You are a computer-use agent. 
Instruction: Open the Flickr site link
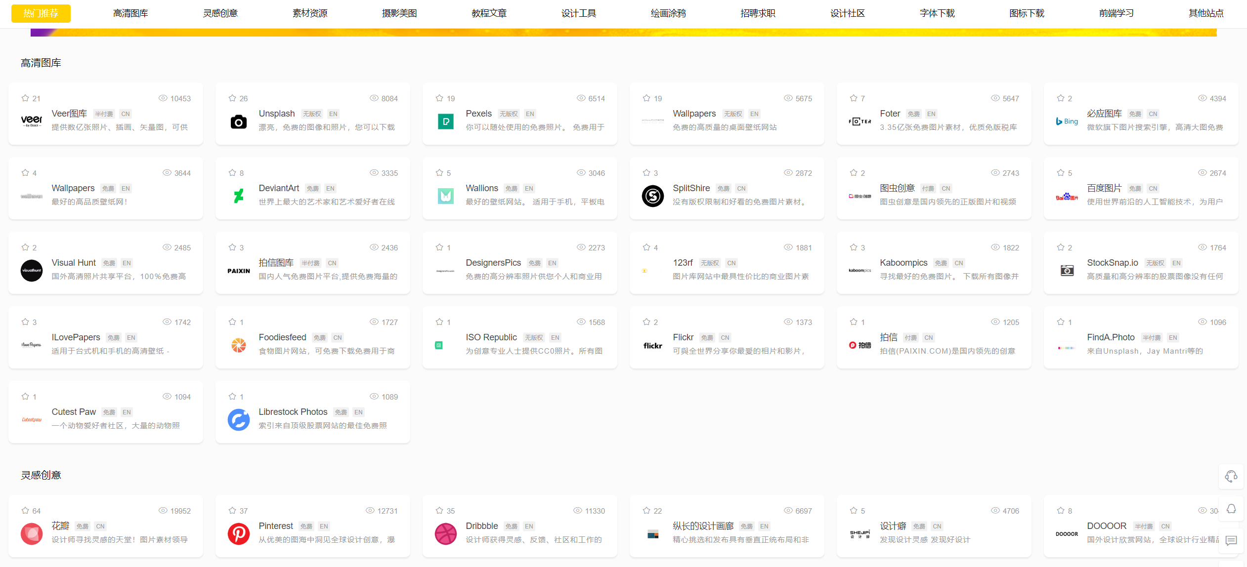(683, 337)
